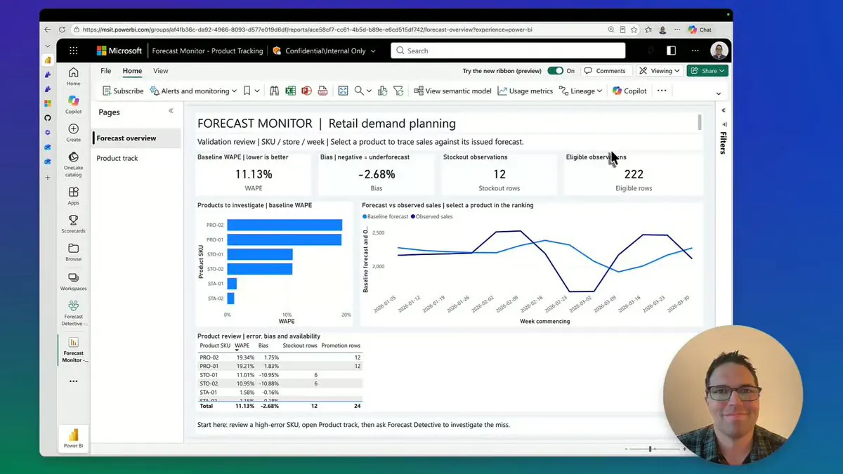Open the Forecast Detective item

[73, 313]
